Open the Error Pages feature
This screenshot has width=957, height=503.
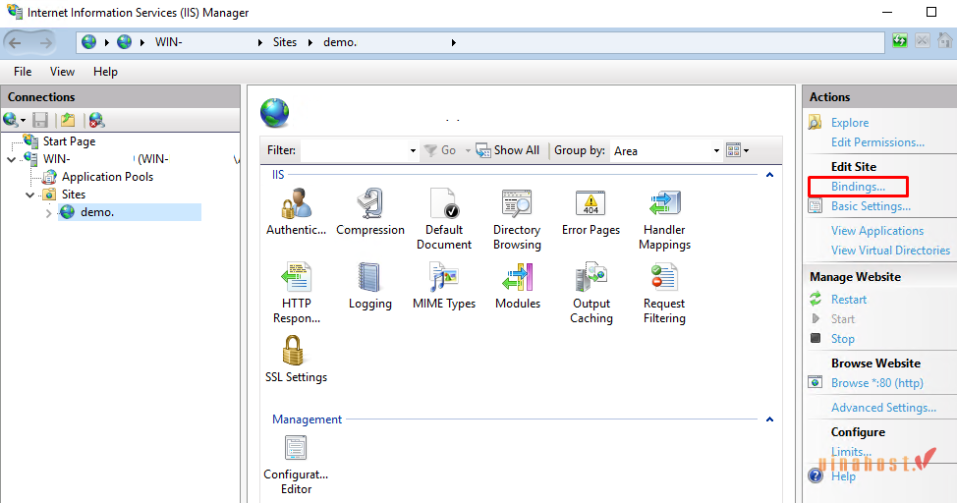click(x=591, y=204)
